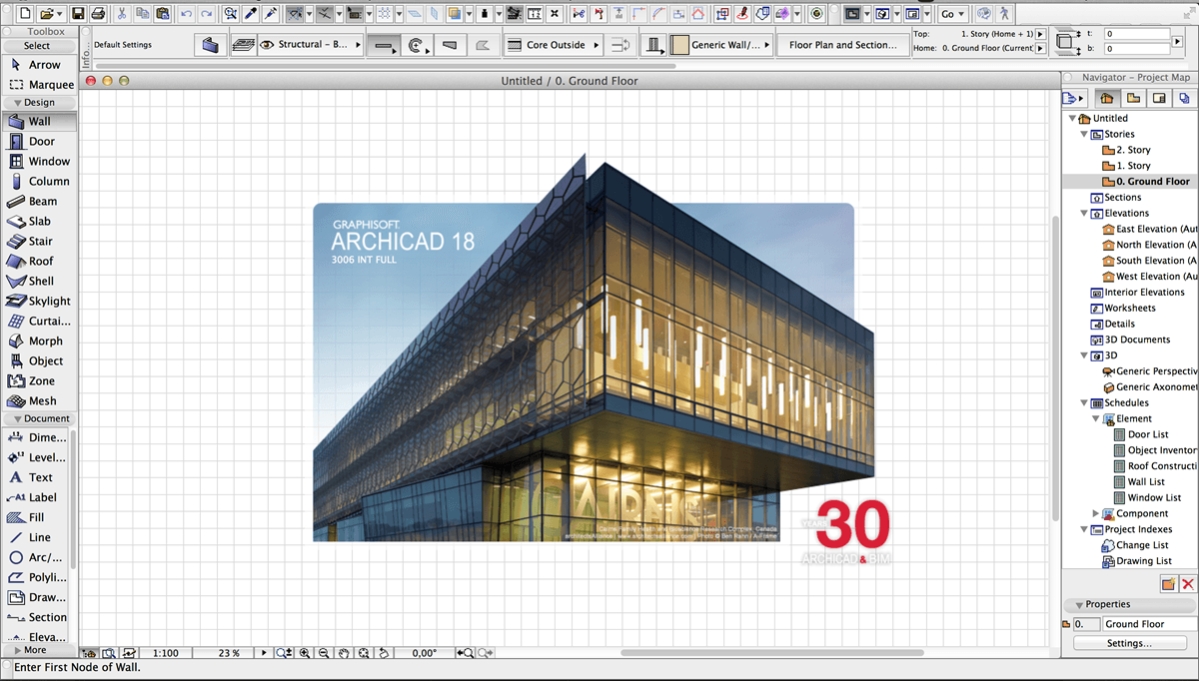Select the Slab tool
Screen dimensions: 1199x681
pyautogui.click(x=38, y=221)
